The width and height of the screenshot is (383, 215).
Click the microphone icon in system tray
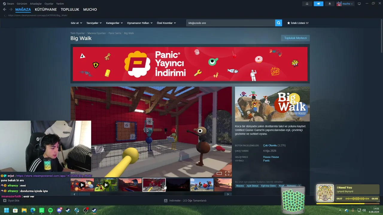tap(353, 210)
